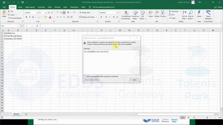Open the Font size dropdown
This screenshot has height=125, width=223.
pos(46,12)
